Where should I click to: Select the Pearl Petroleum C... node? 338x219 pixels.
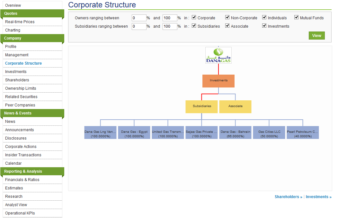click(x=303, y=132)
